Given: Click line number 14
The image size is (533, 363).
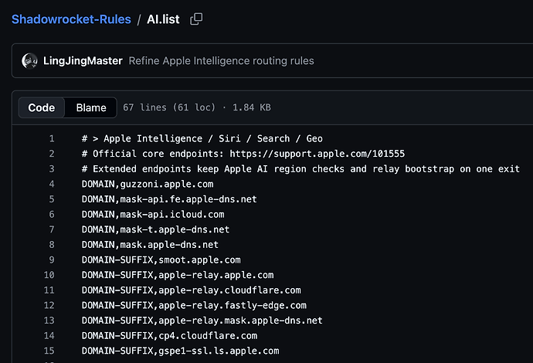Looking at the screenshot, I should pyautogui.click(x=49, y=336).
